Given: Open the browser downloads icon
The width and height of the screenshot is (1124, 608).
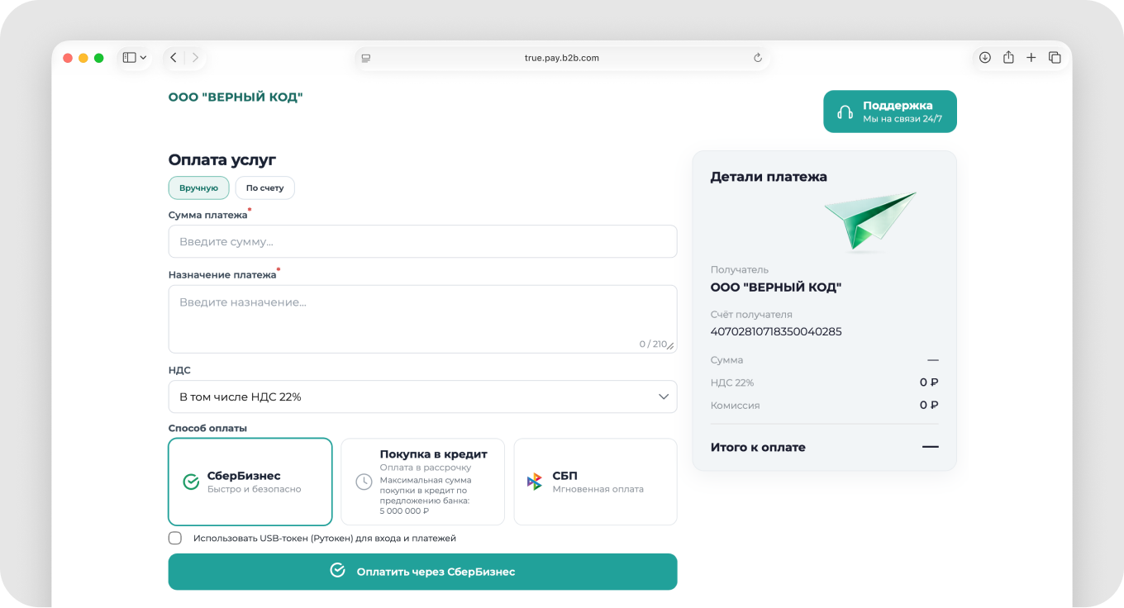Looking at the screenshot, I should (x=985, y=58).
